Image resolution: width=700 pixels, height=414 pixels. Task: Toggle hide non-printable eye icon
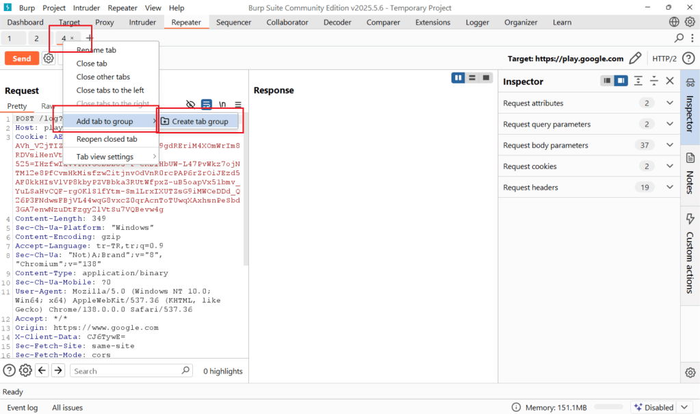(191, 105)
